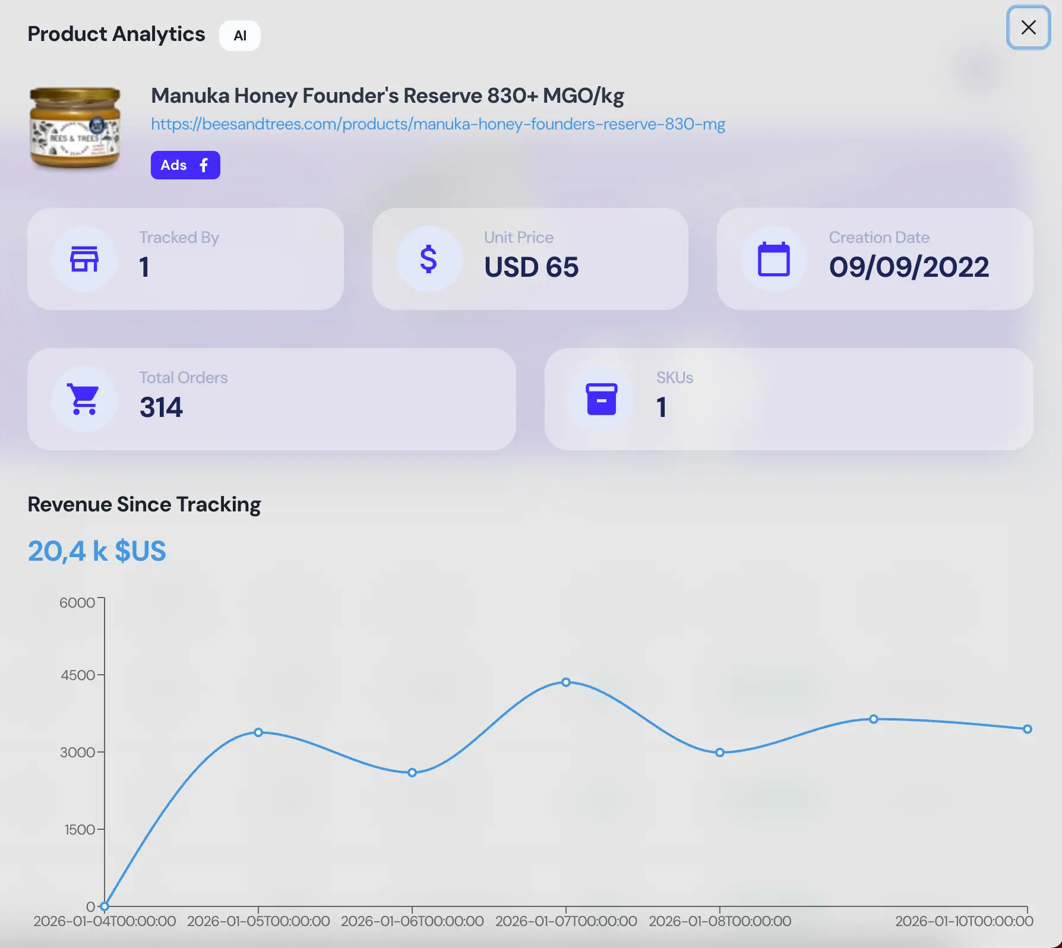Click the SKUs label
This screenshot has height=948, width=1062.
675,378
